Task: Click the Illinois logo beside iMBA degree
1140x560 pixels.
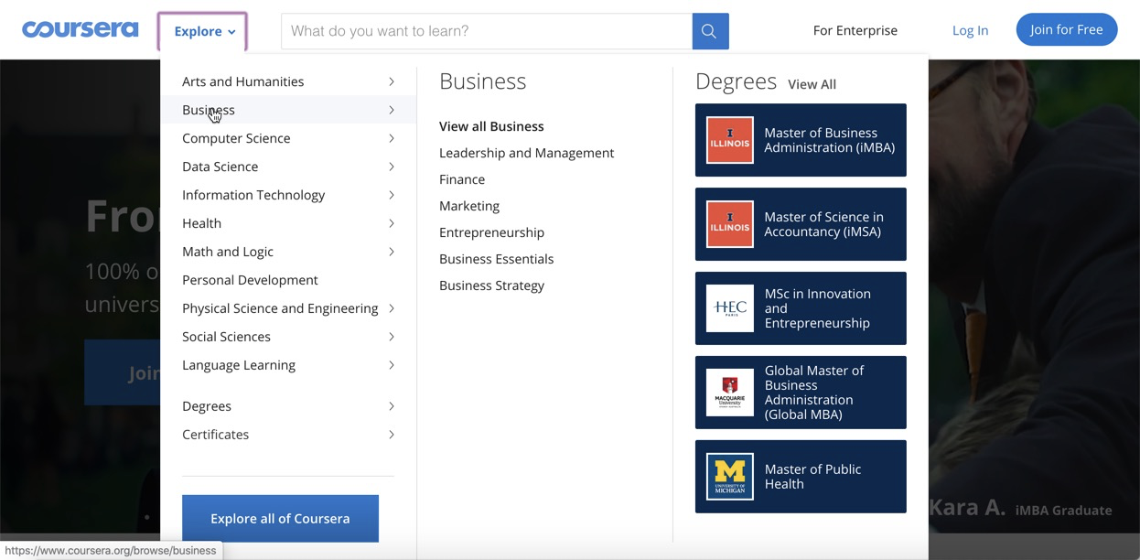Action: (x=730, y=140)
